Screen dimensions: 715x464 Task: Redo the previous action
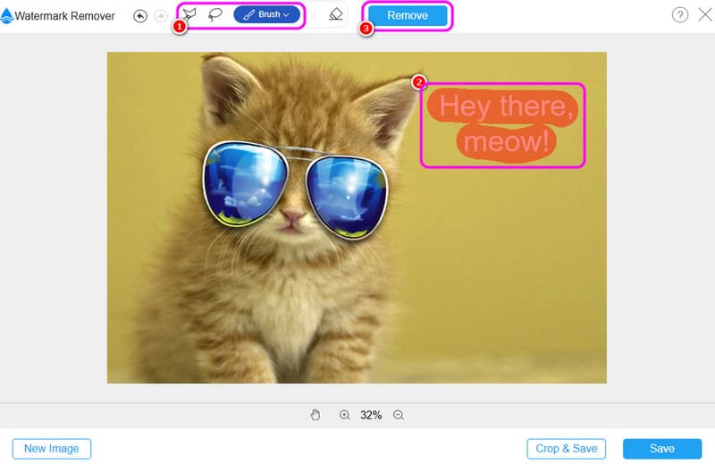tap(161, 15)
